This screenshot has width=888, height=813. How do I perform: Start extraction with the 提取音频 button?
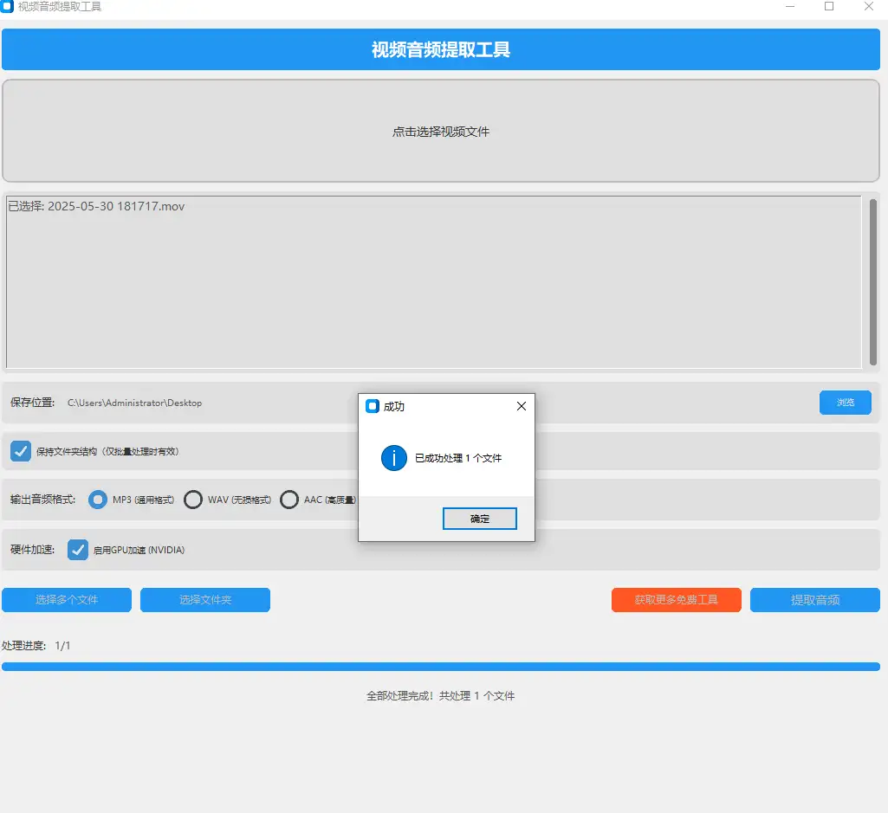pos(814,600)
